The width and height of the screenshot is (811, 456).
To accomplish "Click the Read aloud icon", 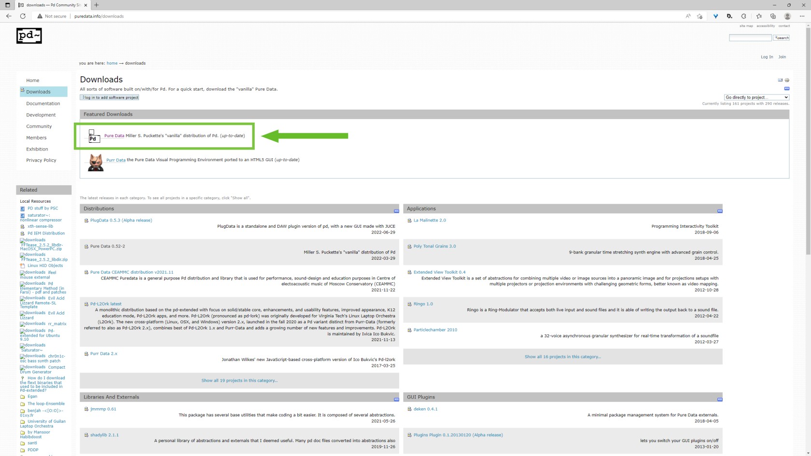I will click(688, 16).
